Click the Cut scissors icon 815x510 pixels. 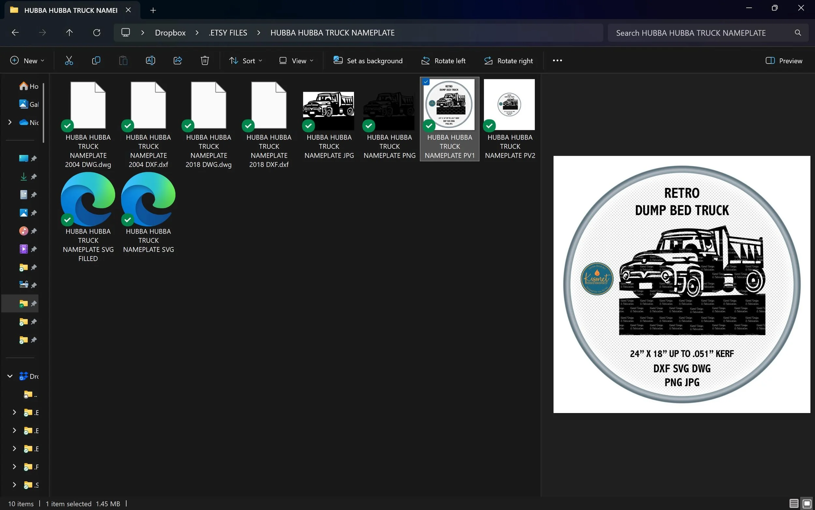(x=69, y=61)
